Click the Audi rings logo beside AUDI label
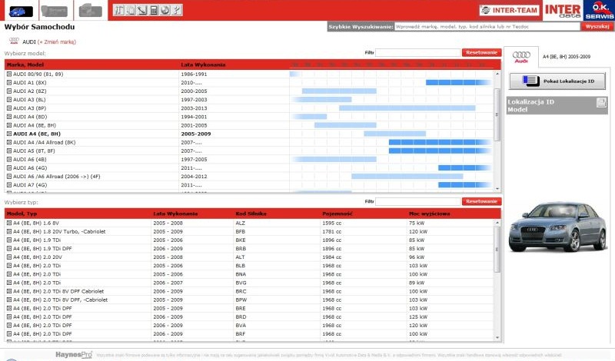This screenshot has height=361, width=615. (x=14, y=41)
